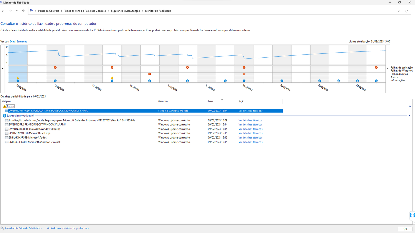
Task: View technical details for WINDOWSALARMS row
Action: [250, 124]
